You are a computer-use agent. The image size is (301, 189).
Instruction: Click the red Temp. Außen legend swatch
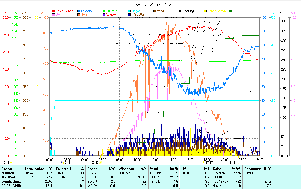tap(54, 11)
